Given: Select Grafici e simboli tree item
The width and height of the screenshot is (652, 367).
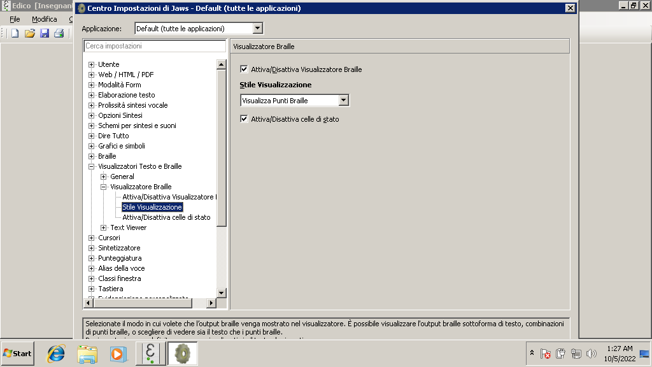Looking at the screenshot, I should click(x=122, y=146).
